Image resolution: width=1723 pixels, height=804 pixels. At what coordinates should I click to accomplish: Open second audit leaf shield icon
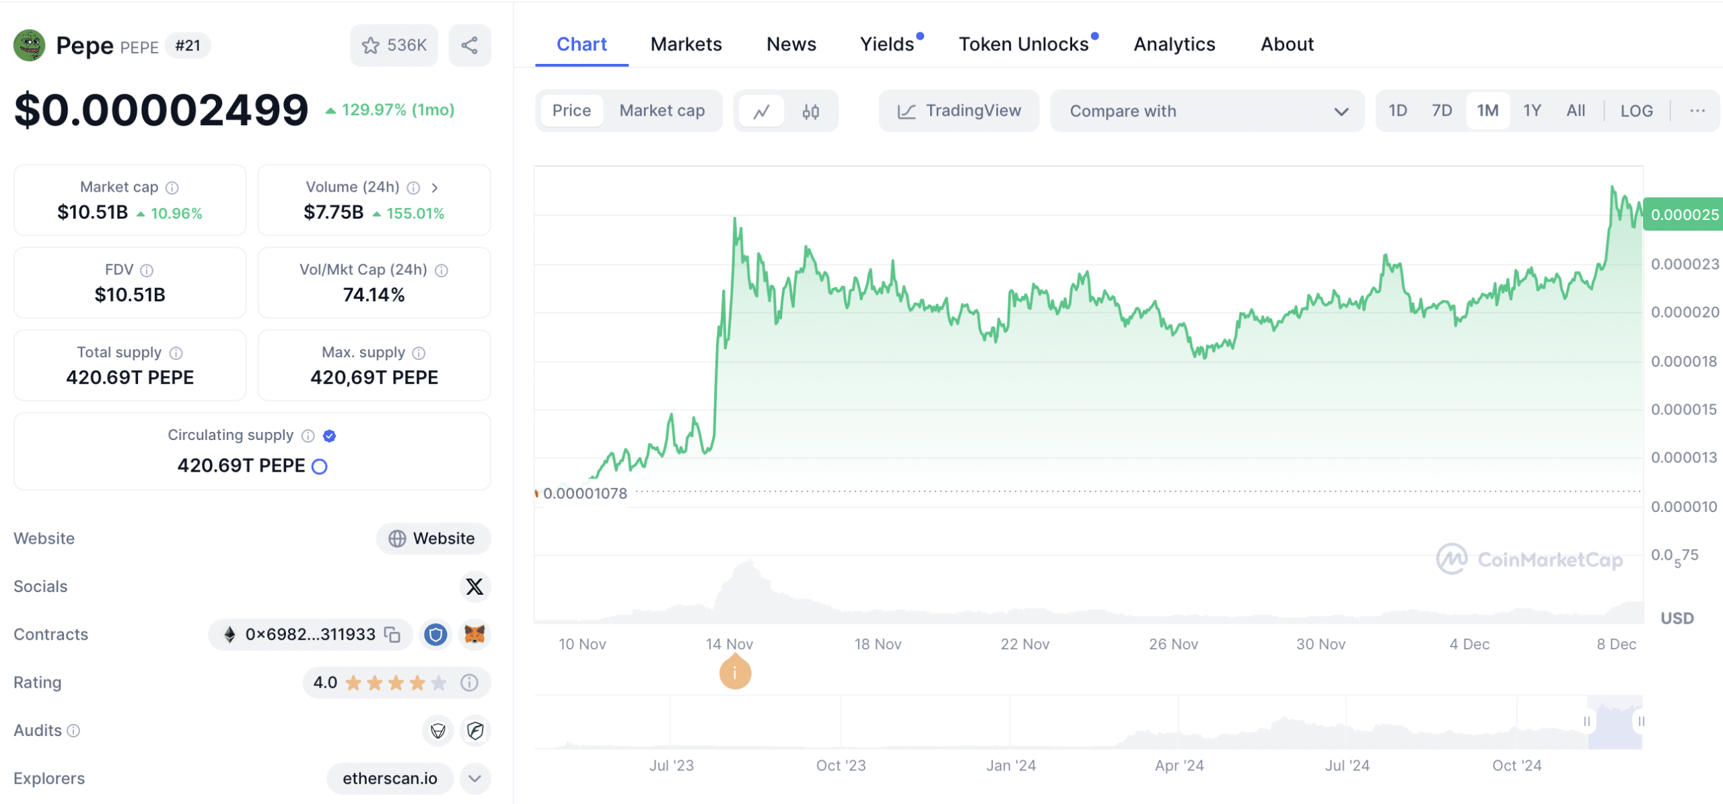tap(475, 731)
